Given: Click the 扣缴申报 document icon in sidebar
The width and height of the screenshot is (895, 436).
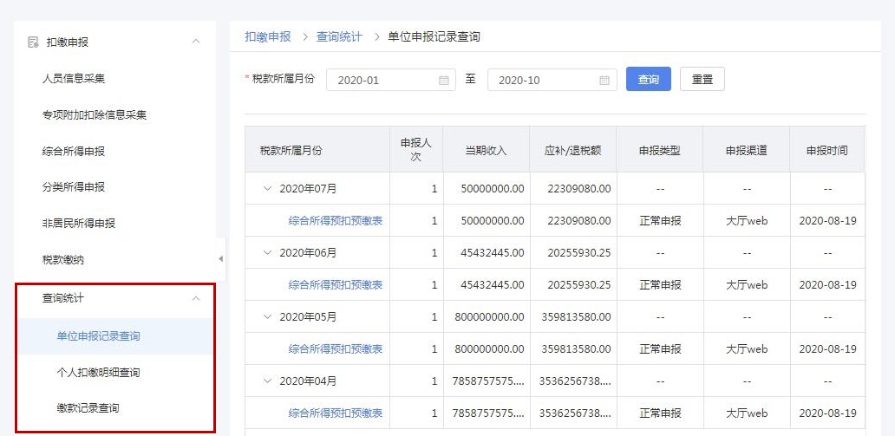Looking at the screenshot, I should click(x=33, y=42).
